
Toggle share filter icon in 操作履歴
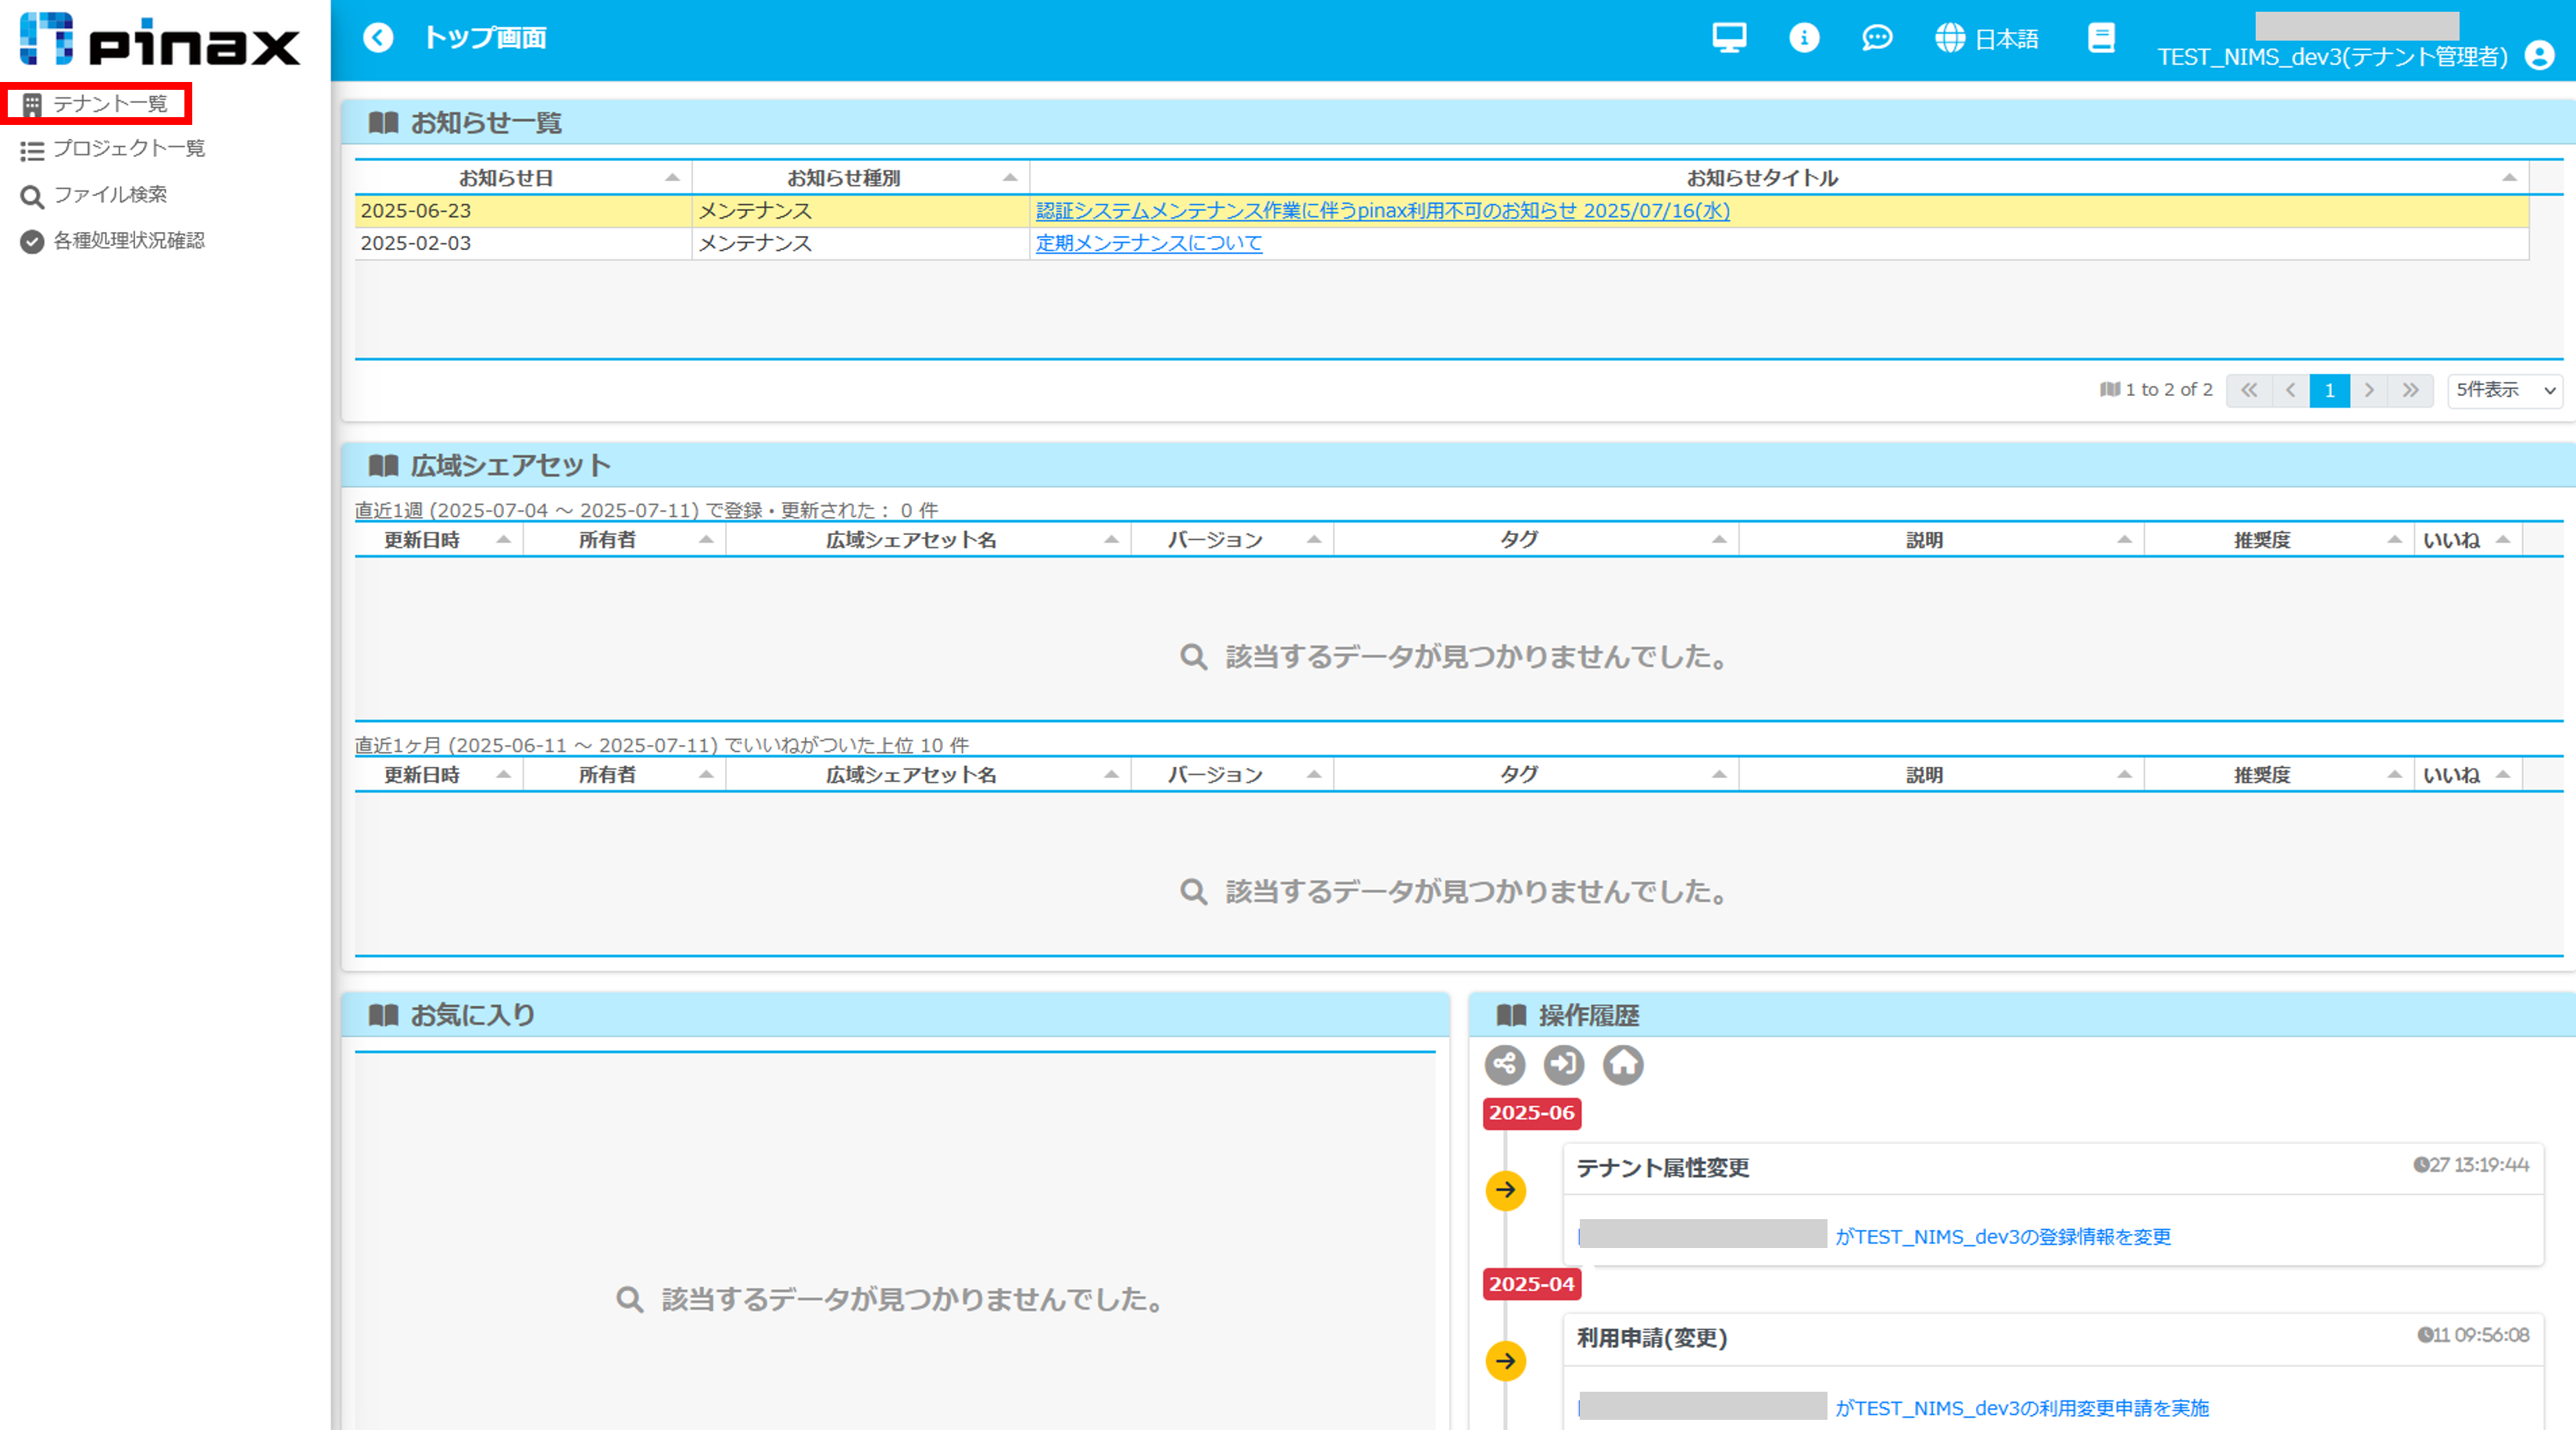(x=1505, y=1065)
